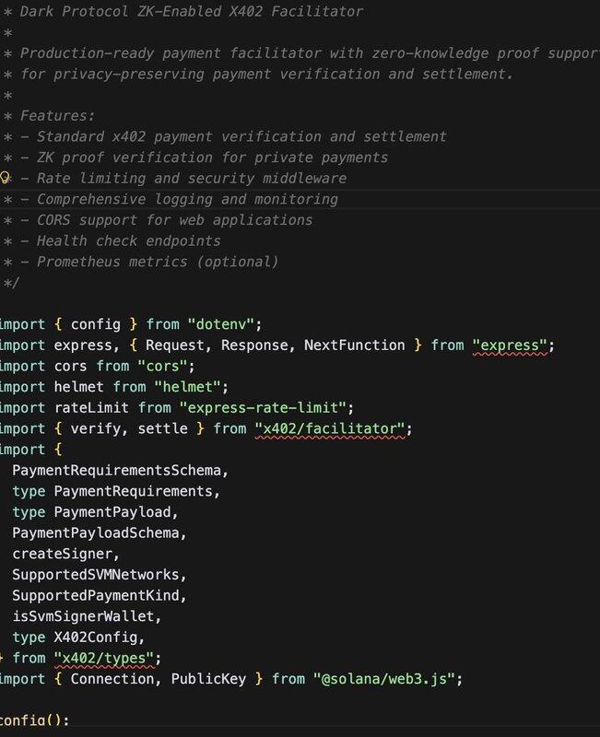
Task: Click the SupportedPaymentKind import name
Action: pos(99,595)
